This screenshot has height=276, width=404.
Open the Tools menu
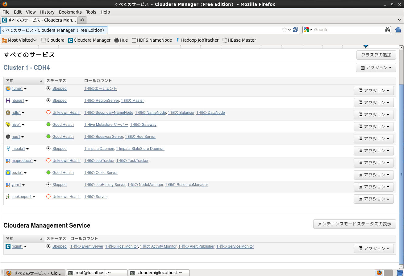pyautogui.click(x=91, y=12)
